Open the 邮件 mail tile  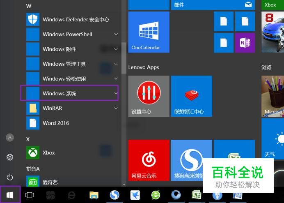[213, 5]
